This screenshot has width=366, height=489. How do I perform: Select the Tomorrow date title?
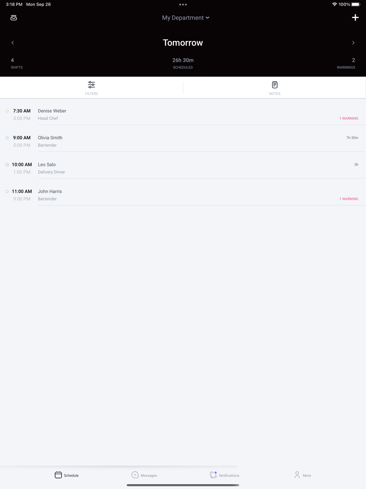pyautogui.click(x=183, y=43)
